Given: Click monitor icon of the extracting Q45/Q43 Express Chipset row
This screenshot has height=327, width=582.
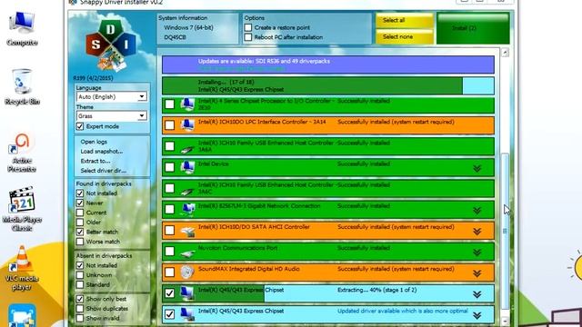Looking at the screenshot, I should [x=187, y=293].
